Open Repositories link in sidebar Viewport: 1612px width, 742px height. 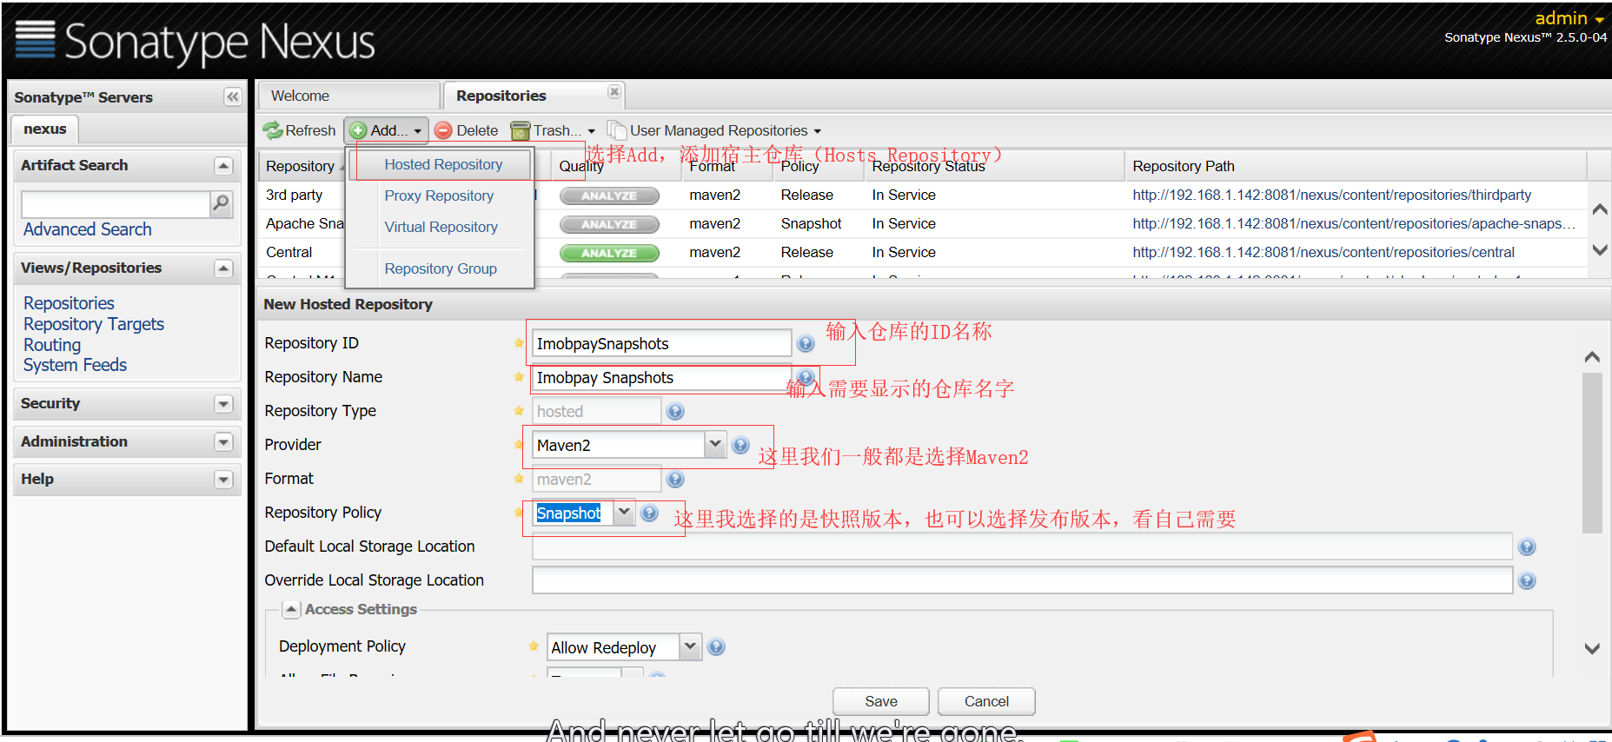69,303
